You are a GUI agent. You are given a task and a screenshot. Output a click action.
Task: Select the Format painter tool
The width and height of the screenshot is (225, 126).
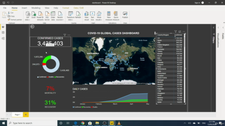[15, 20]
